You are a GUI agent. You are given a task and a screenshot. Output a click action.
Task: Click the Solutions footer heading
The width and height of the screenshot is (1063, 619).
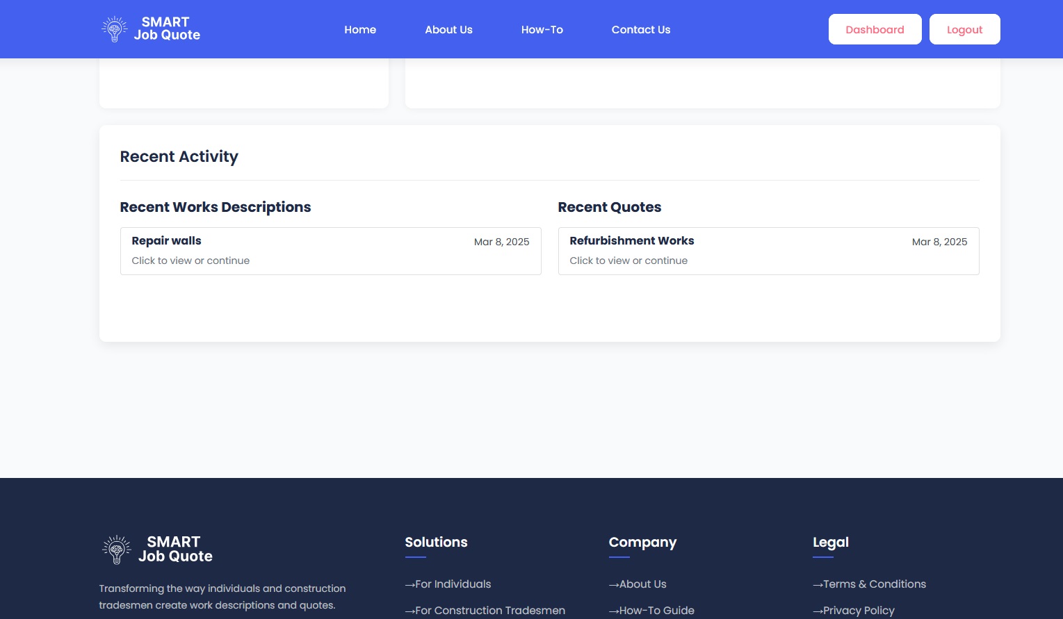pos(436,542)
